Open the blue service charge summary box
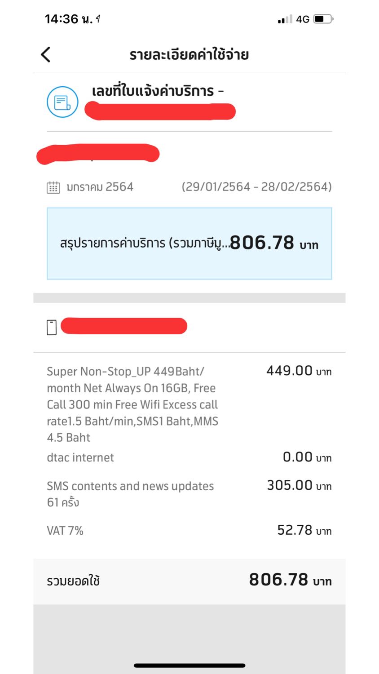The height and width of the screenshot is (674, 379). pyautogui.click(x=189, y=244)
